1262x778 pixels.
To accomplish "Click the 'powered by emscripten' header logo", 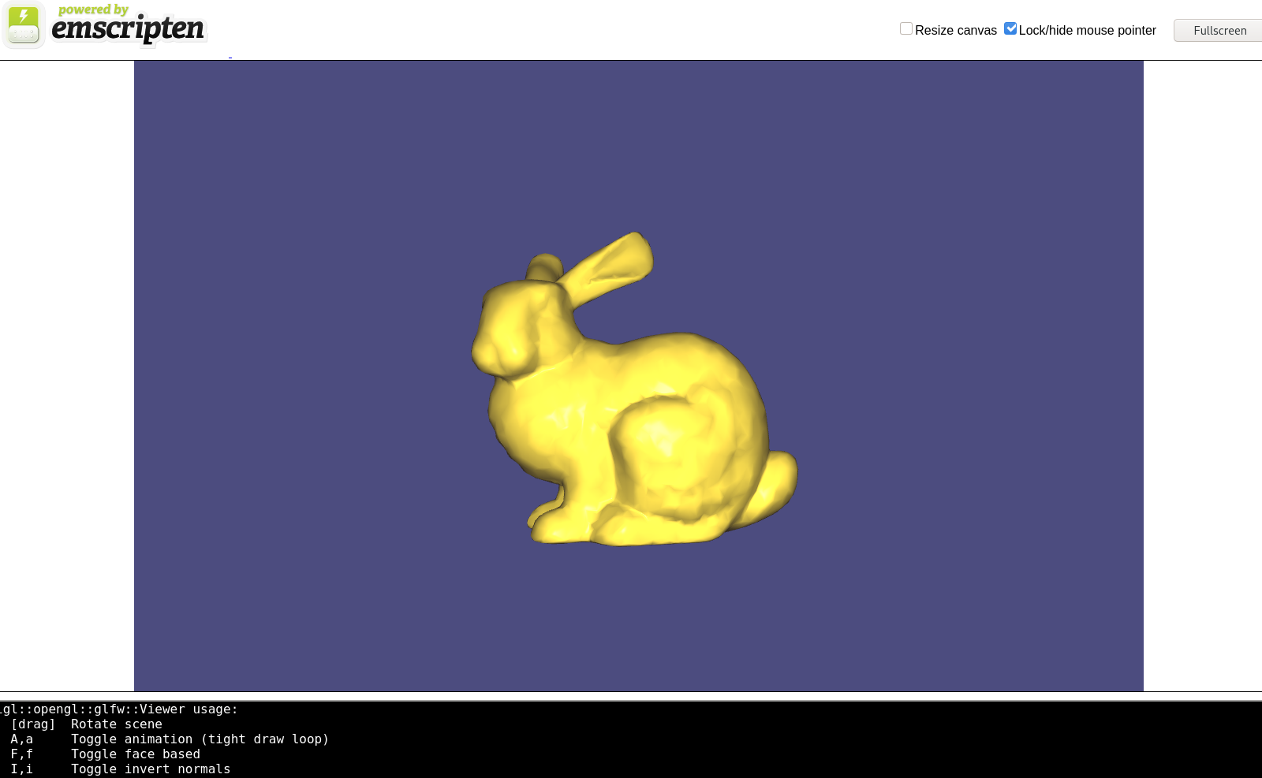I will tap(126, 28).
